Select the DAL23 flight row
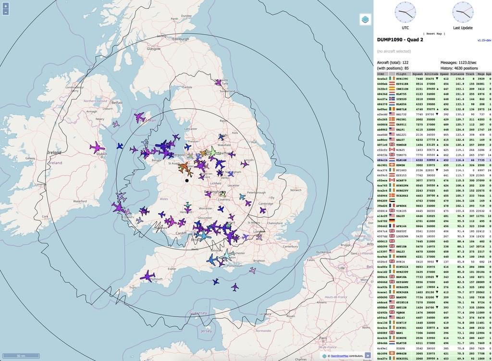The image size is (492, 361). coord(434,251)
